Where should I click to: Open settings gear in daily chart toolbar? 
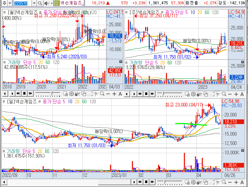click(x=193, y=182)
